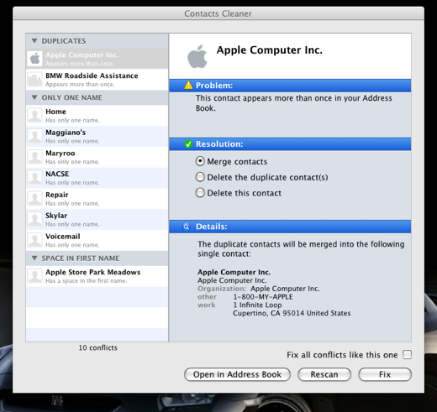Click the magnifier icon next to Details
Image resolution: width=437 pixels, height=412 pixels.
[187, 227]
